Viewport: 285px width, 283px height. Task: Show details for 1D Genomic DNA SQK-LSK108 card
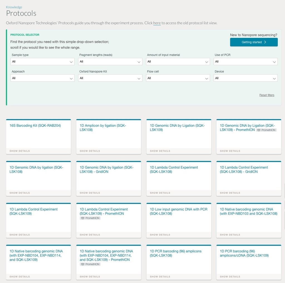(x=20, y=193)
